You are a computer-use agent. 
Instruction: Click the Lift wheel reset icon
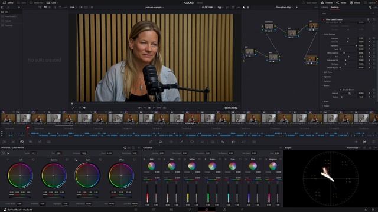(x=33, y=160)
